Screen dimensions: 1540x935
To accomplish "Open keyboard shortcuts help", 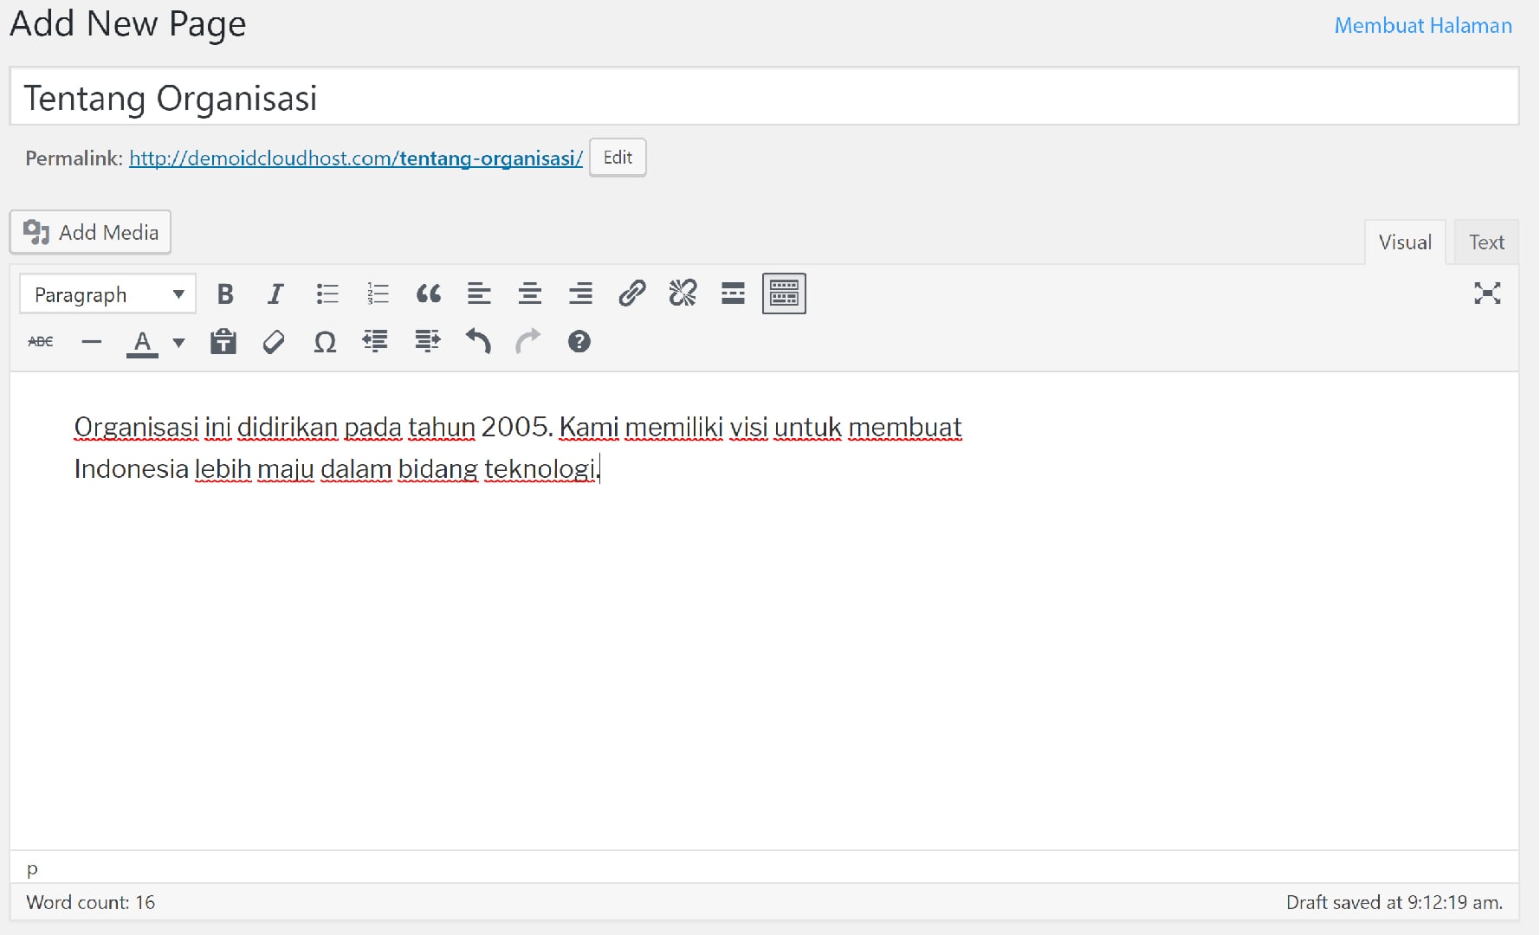I will tap(579, 342).
